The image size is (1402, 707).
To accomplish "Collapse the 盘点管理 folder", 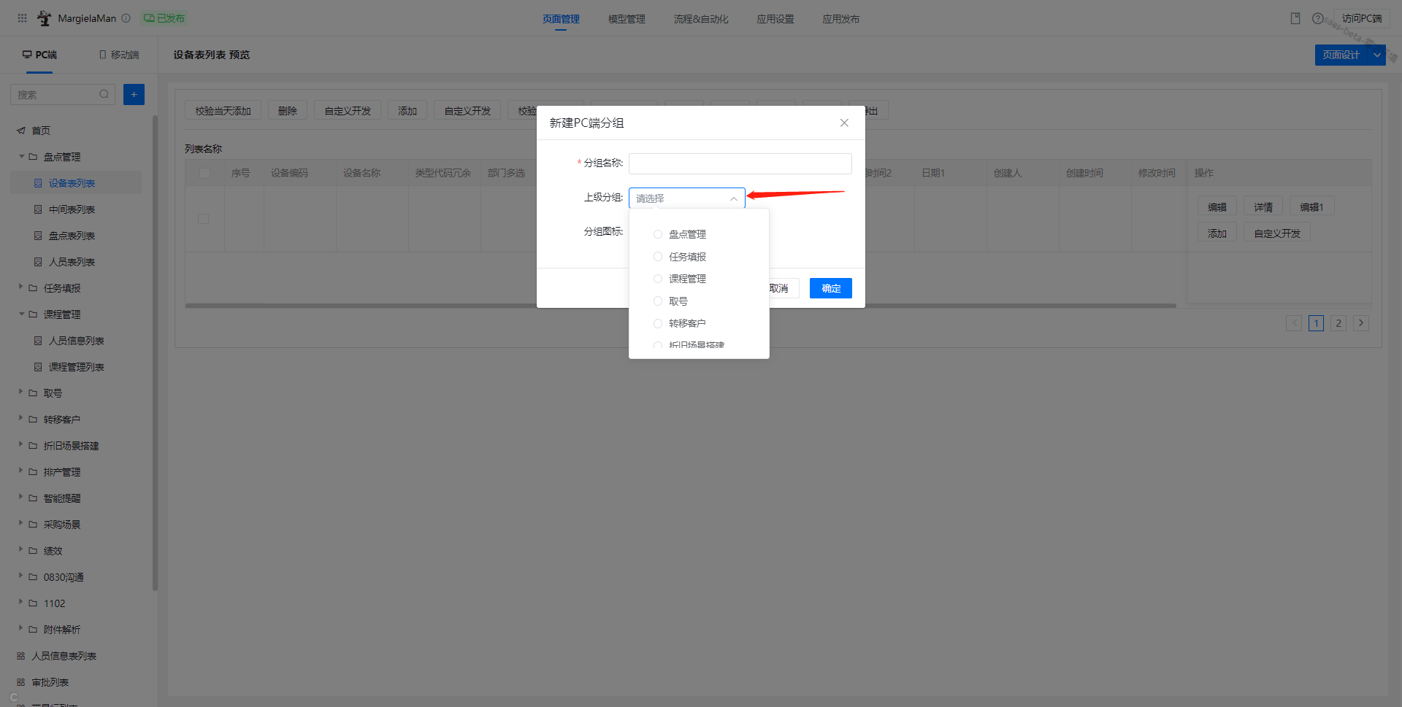I will (x=21, y=157).
